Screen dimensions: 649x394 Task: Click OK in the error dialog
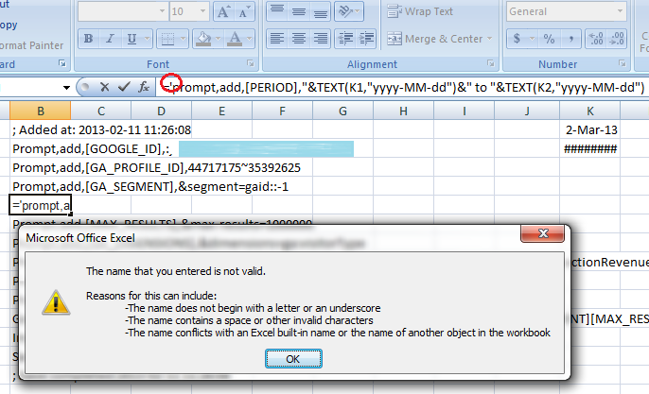293,359
